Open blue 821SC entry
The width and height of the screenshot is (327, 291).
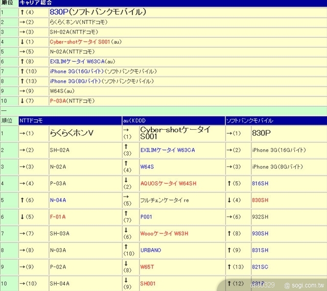point(260,267)
